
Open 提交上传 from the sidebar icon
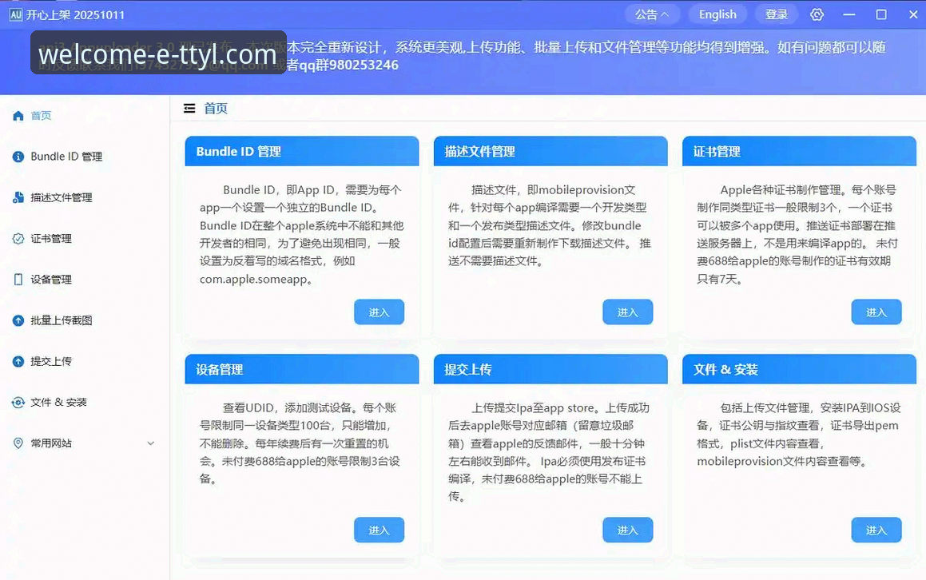(x=17, y=361)
